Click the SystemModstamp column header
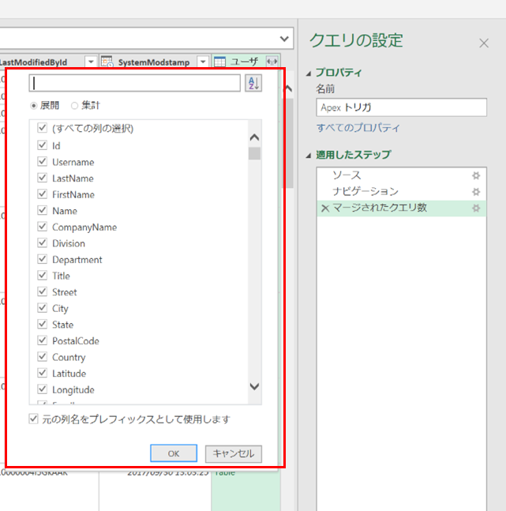The height and width of the screenshot is (511, 506). 153,62
